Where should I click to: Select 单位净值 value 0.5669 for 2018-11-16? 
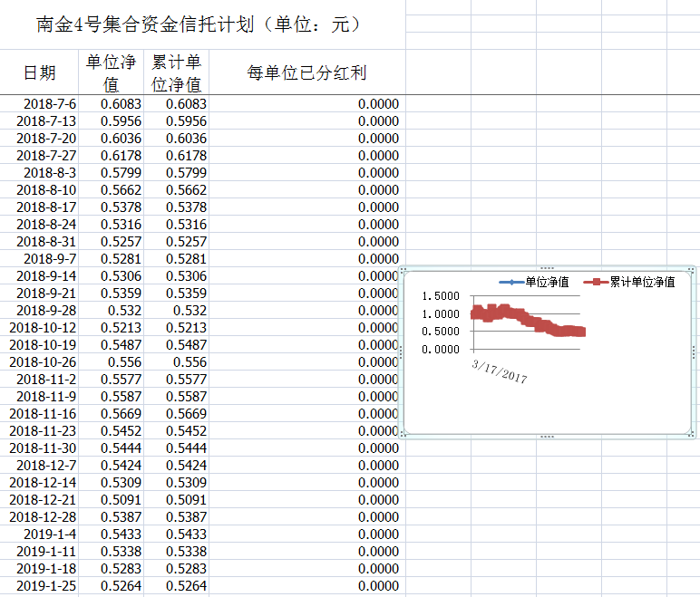[x=112, y=414]
